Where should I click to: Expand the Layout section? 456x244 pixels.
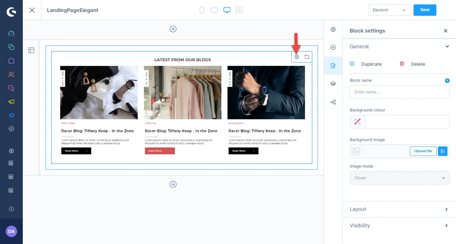pos(399,209)
